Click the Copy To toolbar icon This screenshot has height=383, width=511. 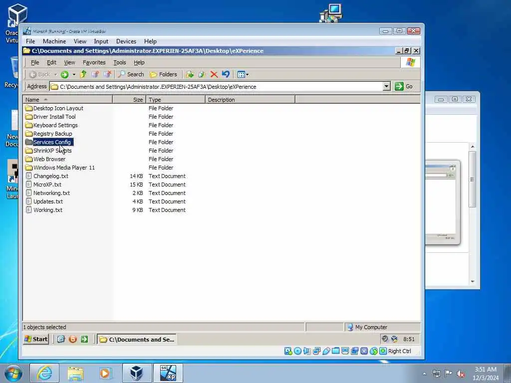pos(202,75)
